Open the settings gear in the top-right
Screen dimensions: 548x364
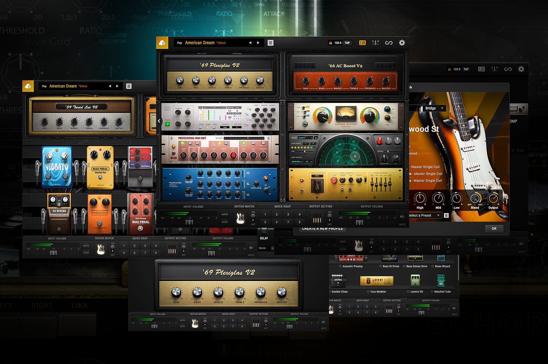tap(402, 43)
